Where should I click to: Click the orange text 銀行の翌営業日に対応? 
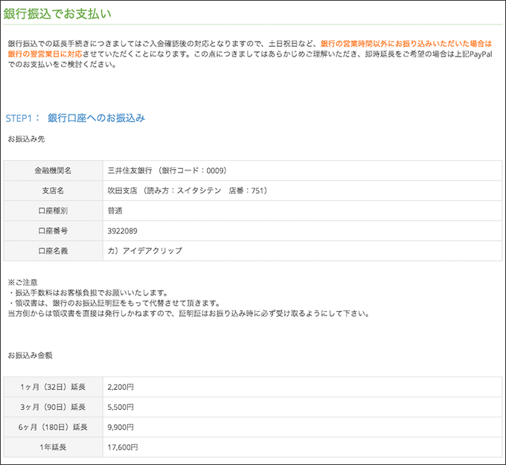pos(45,54)
